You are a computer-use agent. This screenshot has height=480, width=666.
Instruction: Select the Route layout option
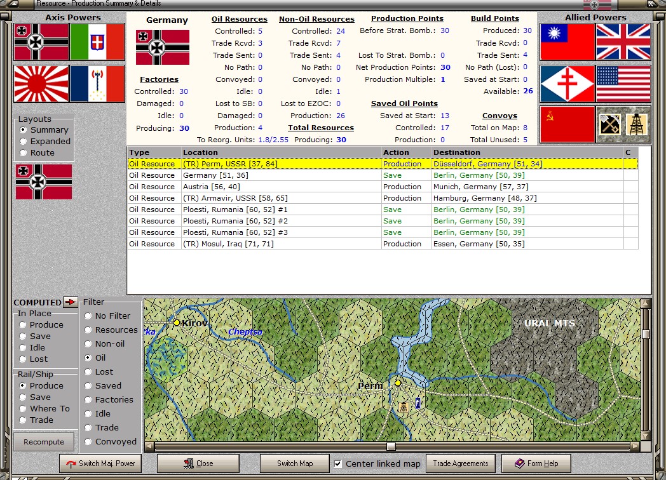pos(37,153)
